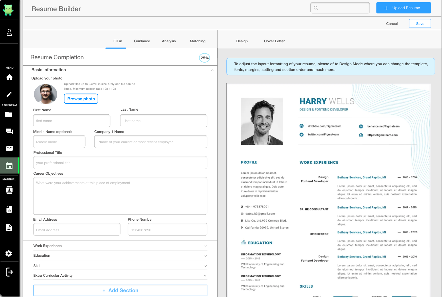Screen dimensions: 442x297
Task: Click Add Section at the form bottom
Action: pos(120,290)
